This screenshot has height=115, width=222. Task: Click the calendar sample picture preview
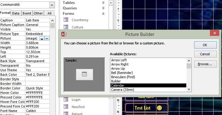84,75
